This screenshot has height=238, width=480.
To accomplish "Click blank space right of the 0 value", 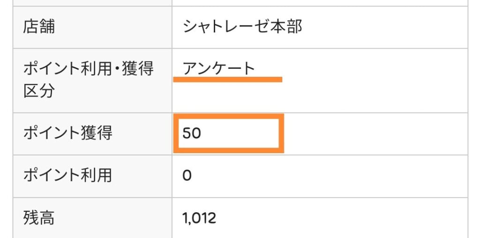I will point(328,176).
